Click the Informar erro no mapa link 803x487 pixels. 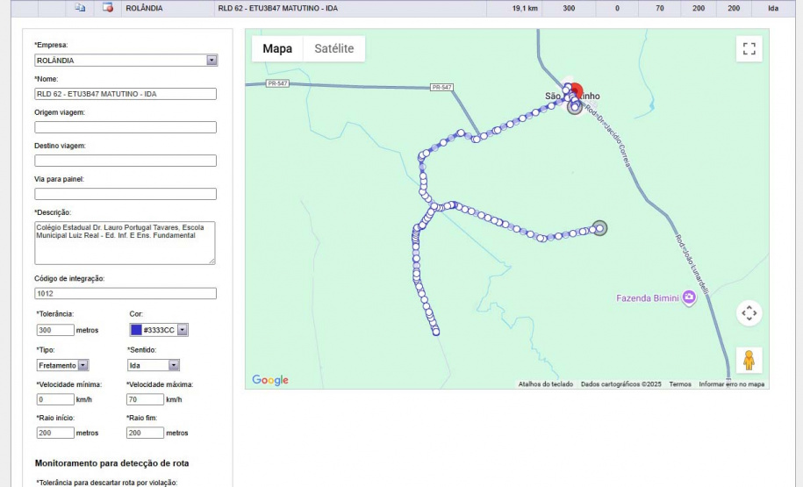pos(731,384)
